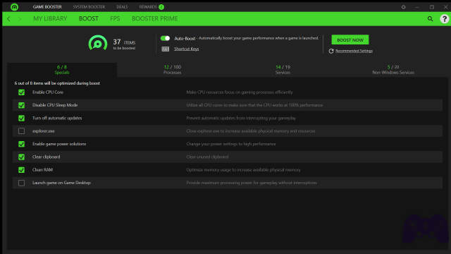Click the 'Prevent automatic updates' description
451x254 pixels.
pos(241,118)
